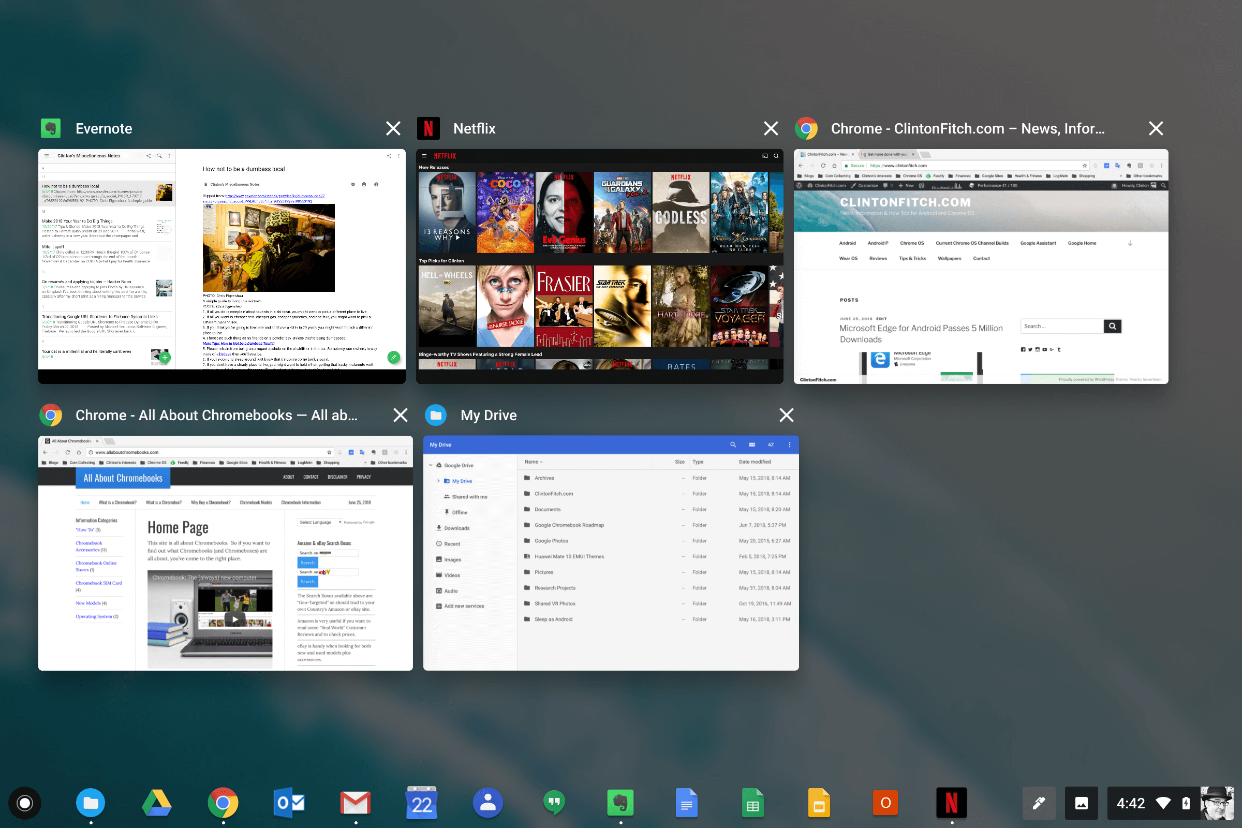Image resolution: width=1242 pixels, height=828 pixels.
Task: Open ABOUT menu on All About Chromebooks
Action: [288, 477]
